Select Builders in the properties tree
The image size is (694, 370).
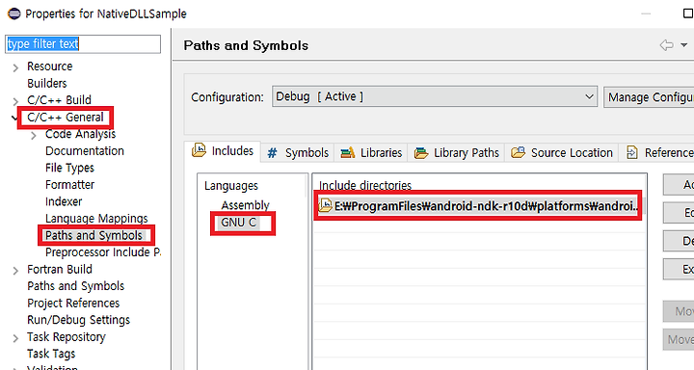47,83
